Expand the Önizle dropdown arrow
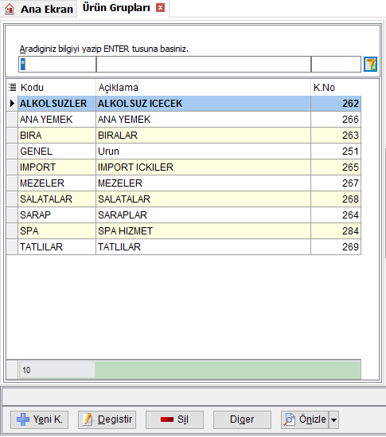The width and height of the screenshot is (386, 437). [333, 419]
